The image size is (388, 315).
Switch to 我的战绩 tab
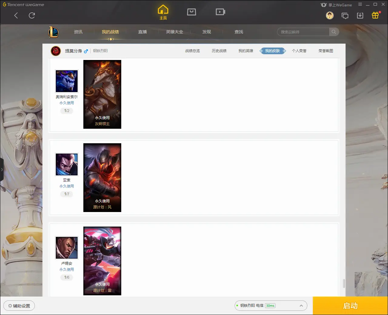pos(110,32)
